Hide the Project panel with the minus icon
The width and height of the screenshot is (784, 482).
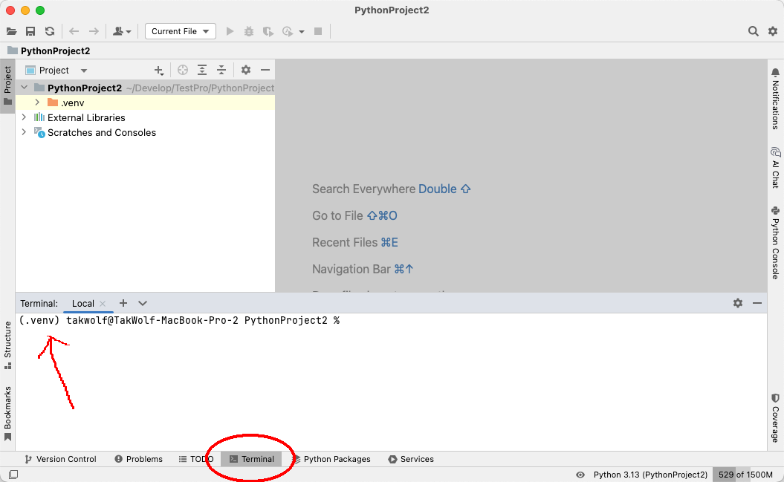(265, 71)
